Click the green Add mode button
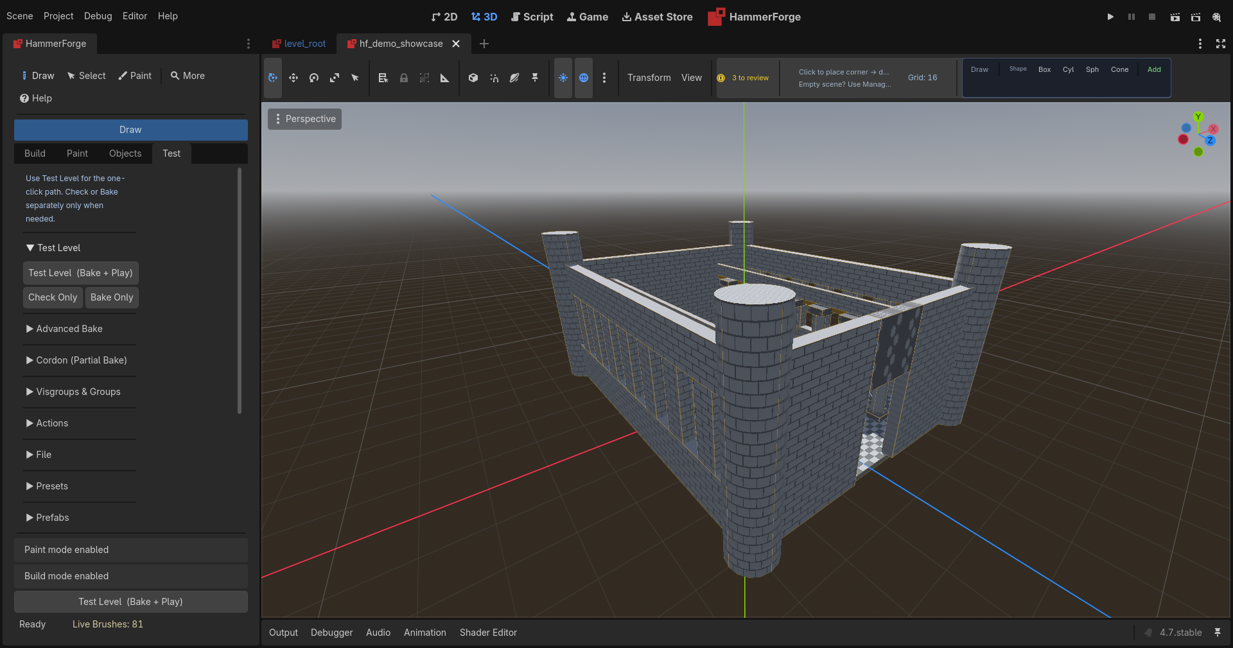 click(x=1154, y=69)
